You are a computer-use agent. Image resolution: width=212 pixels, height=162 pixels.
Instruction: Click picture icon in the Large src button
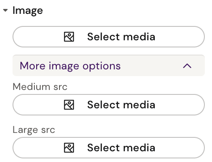pyautogui.click(x=69, y=148)
